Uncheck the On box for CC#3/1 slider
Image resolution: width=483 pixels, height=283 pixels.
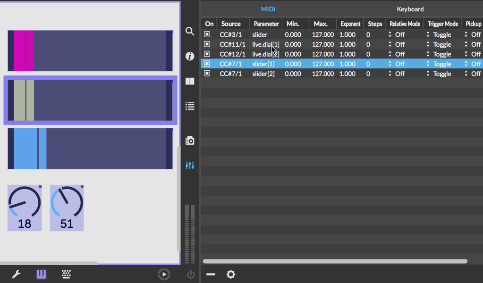pyautogui.click(x=207, y=34)
